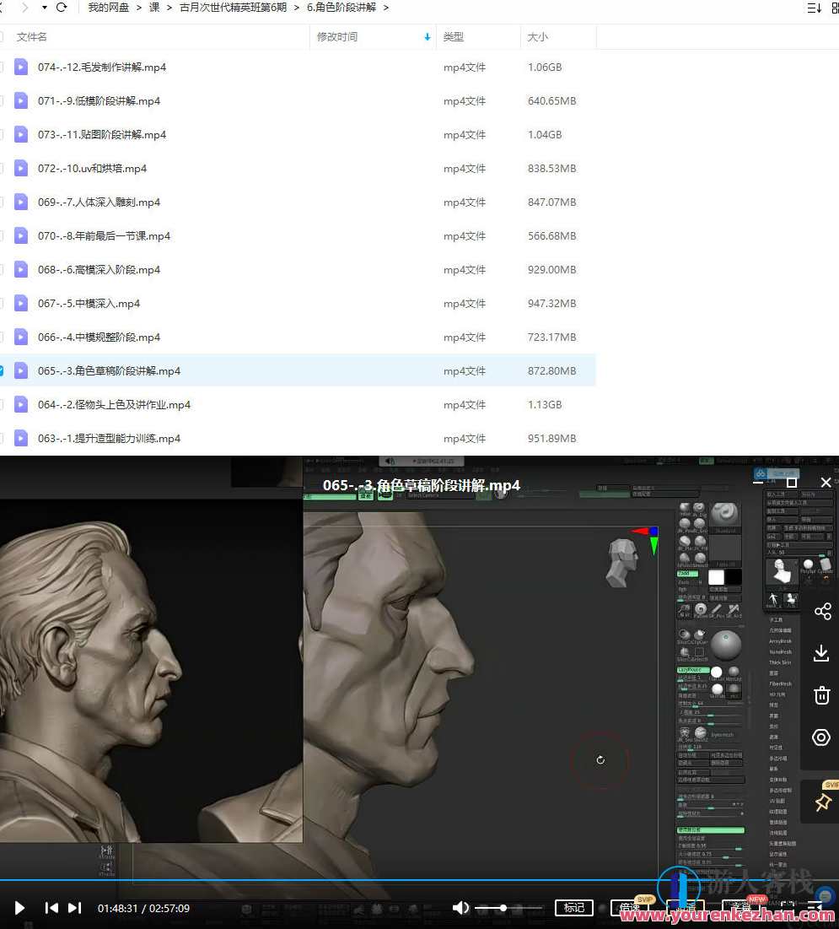
Task: Sort files by 修改时间 column
Action: pos(337,37)
